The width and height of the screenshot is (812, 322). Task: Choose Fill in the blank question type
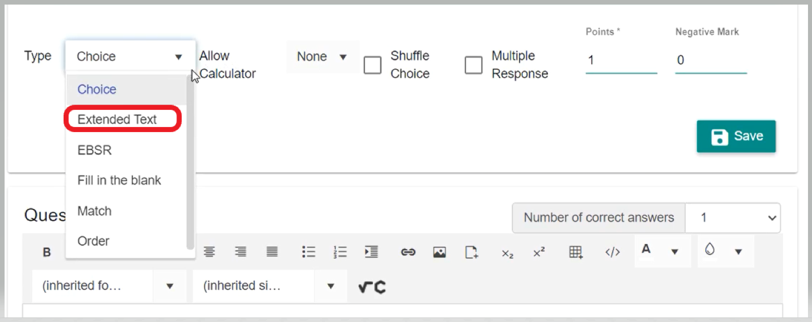click(119, 180)
